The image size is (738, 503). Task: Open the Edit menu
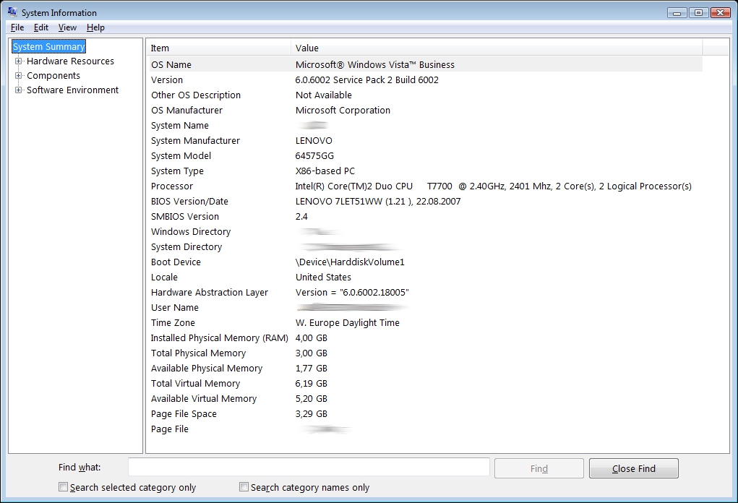(41, 27)
